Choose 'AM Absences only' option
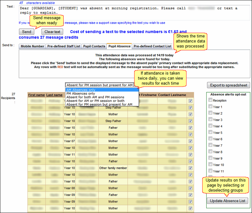The image size is (252, 213). 102,90
